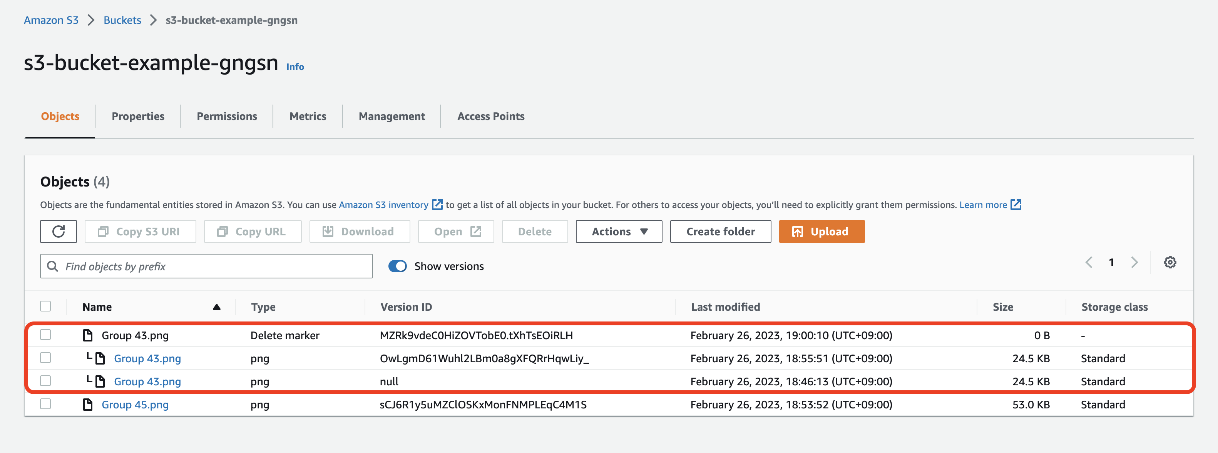Click the Version ID column header
Viewport: 1218px width, 453px height.
(406, 307)
